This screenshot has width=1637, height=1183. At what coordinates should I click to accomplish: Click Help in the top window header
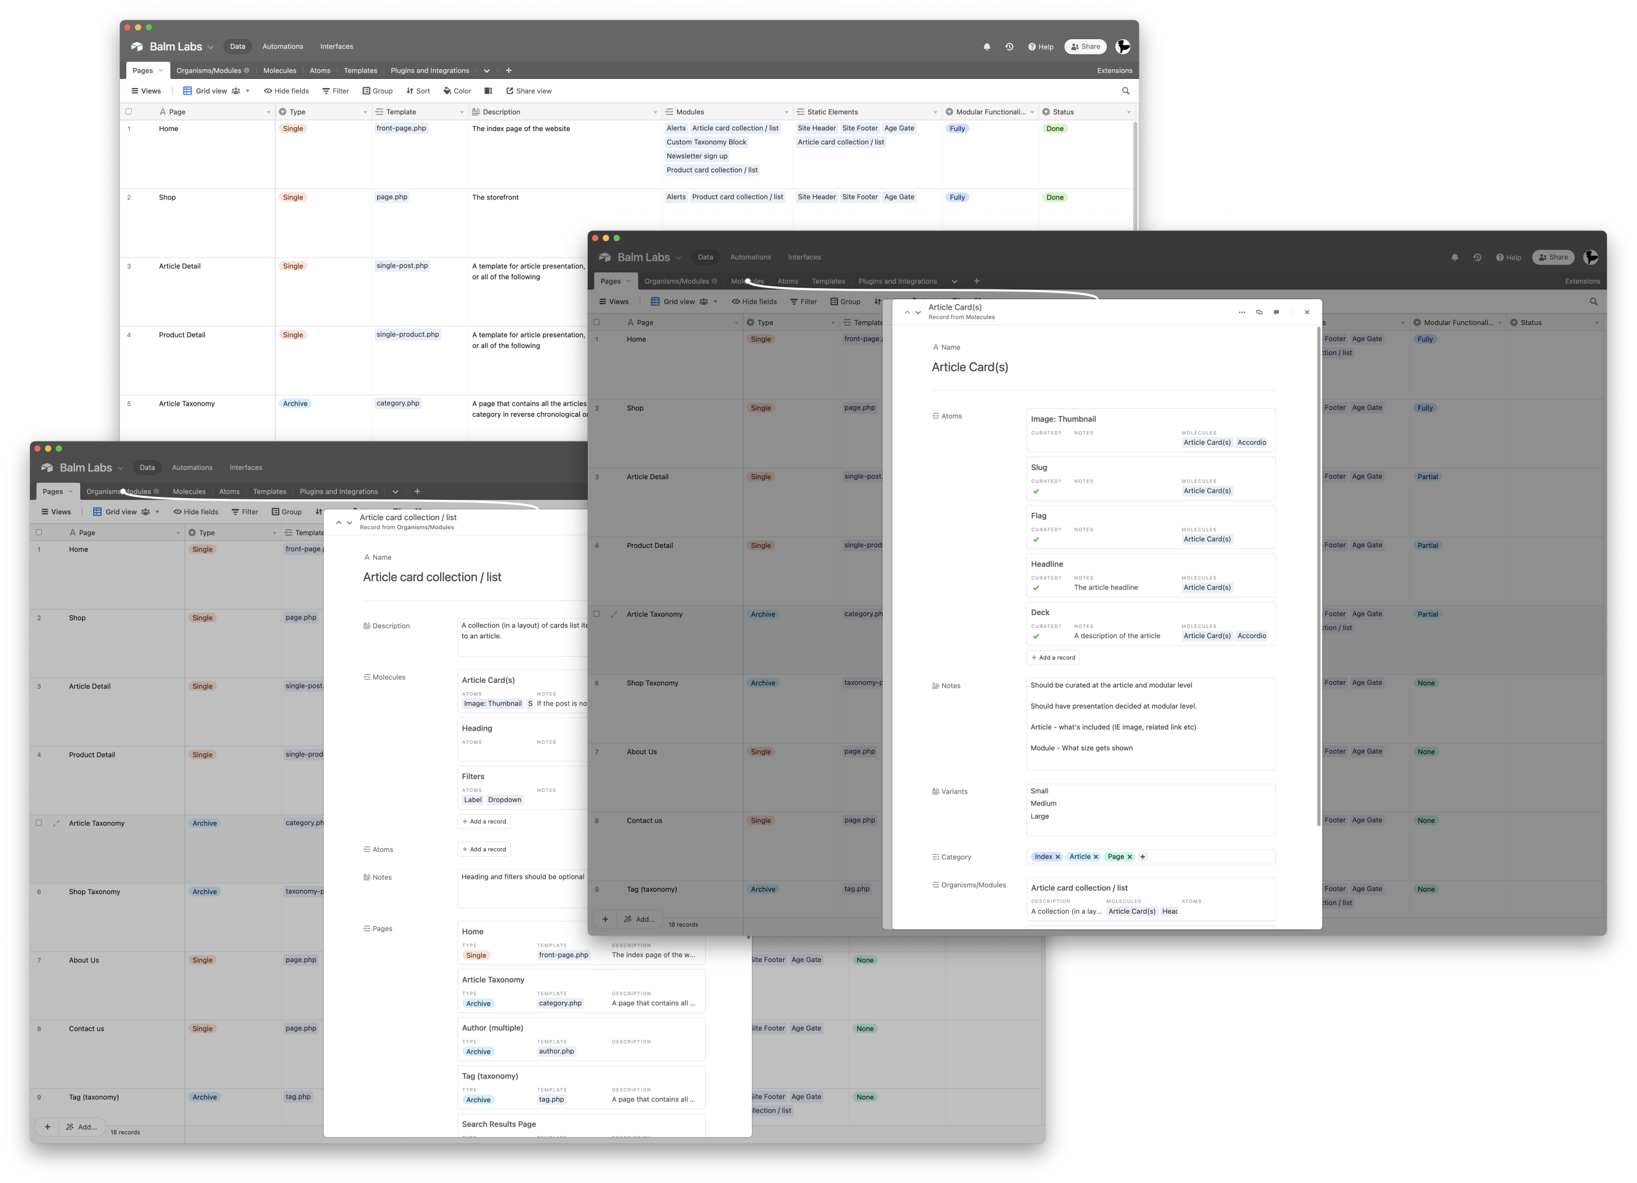pyautogui.click(x=1041, y=47)
